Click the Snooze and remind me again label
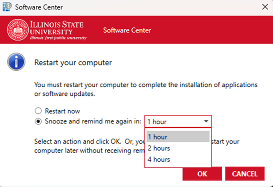The width and height of the screenshot is (273, 187). click(x=93, y=122)
